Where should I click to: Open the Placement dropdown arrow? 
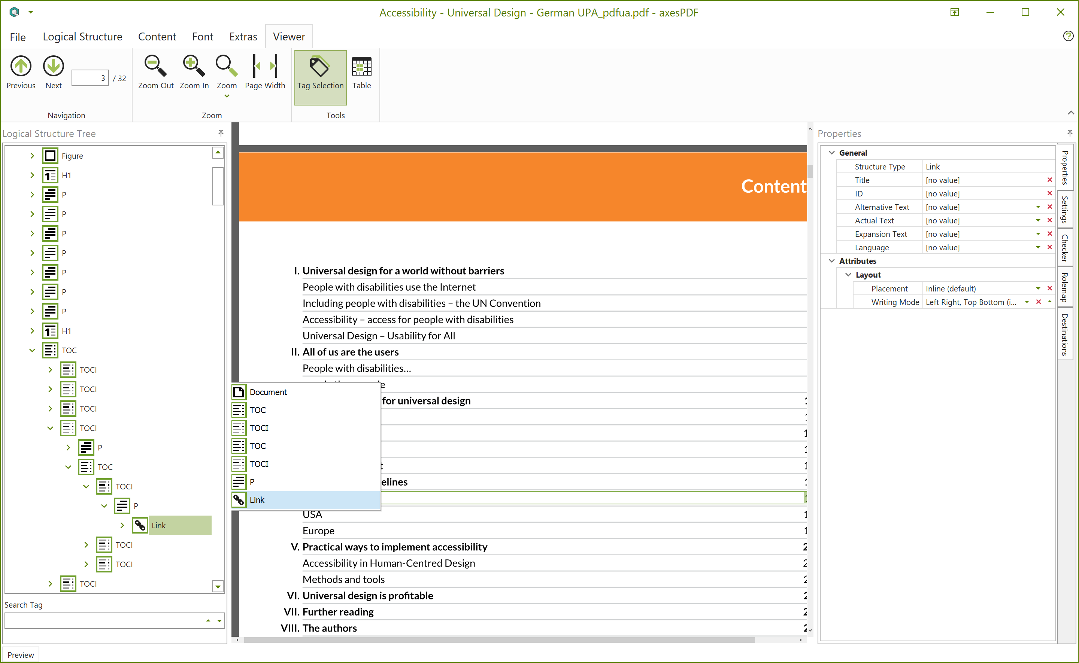1038,288
